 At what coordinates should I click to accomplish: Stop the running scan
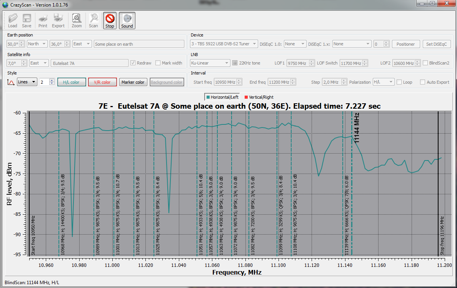(x=110, y=21)
